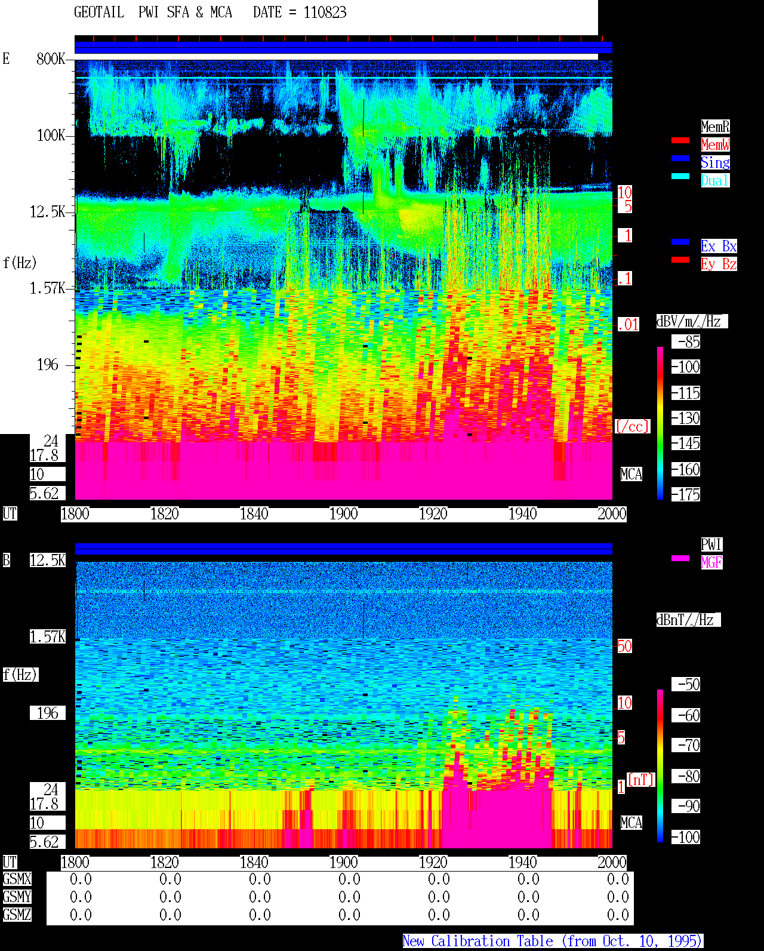Select the red Ey Bz legend swatch
The height and width of the screenshot is (951, 764).
[x=680, y=260]
